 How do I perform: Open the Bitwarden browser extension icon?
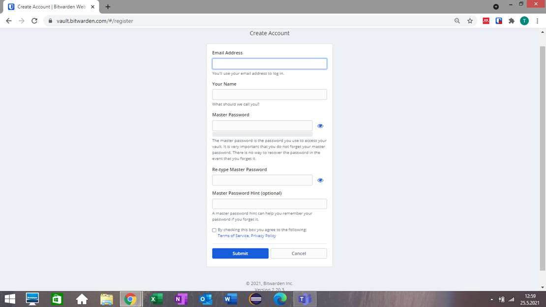499,21
